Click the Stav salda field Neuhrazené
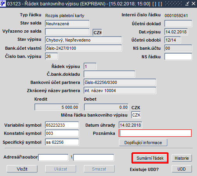Image resolution: width=197 pixels, height=176 pixels. [67, 24]
